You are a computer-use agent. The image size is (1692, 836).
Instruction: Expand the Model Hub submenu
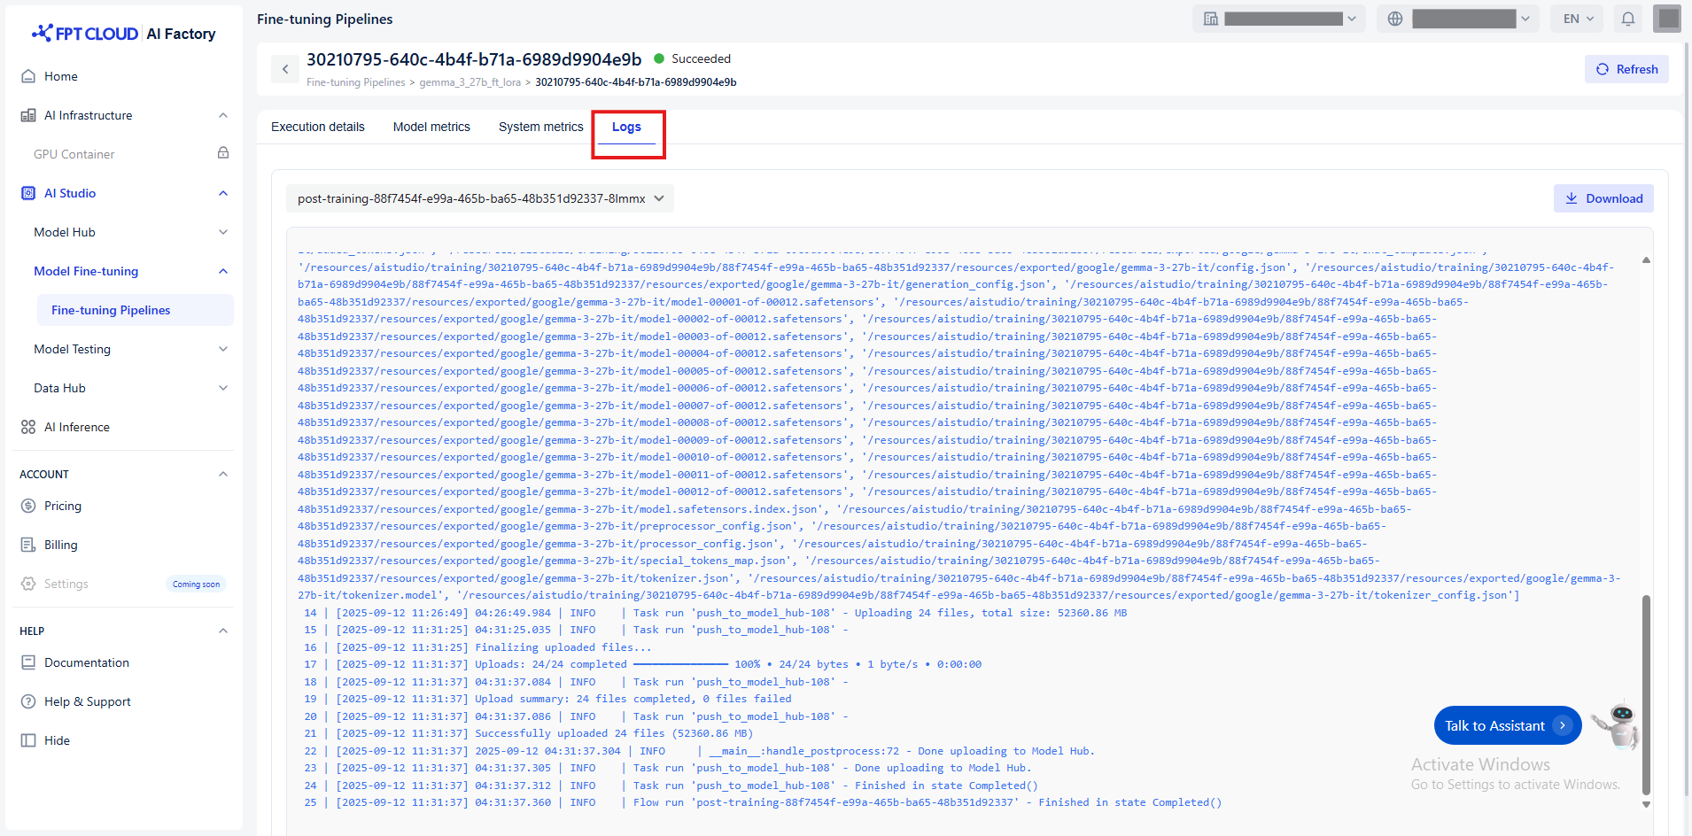223,232
